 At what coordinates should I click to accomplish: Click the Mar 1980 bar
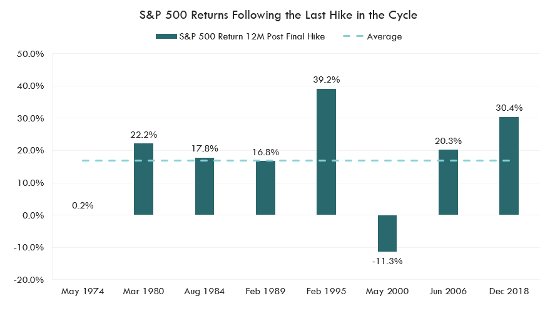tap(143, 179)
